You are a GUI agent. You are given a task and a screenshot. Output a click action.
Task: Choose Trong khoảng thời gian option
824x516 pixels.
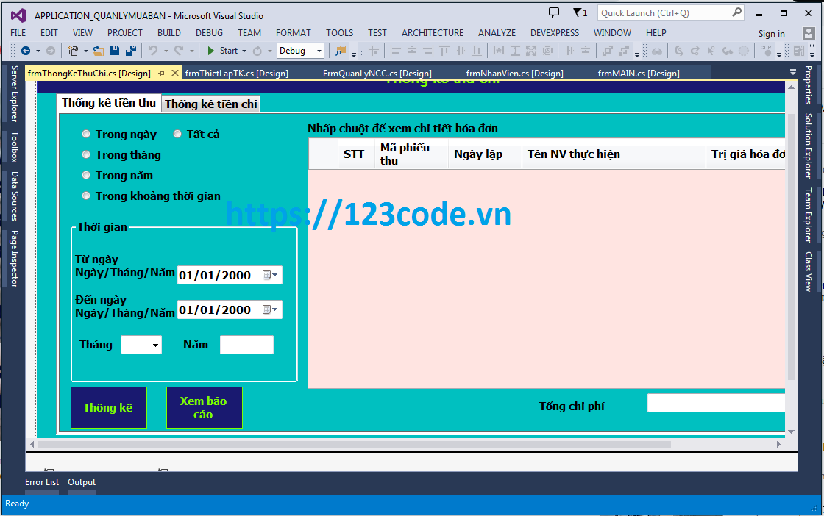pyautogui.click(x=86, y=196)
